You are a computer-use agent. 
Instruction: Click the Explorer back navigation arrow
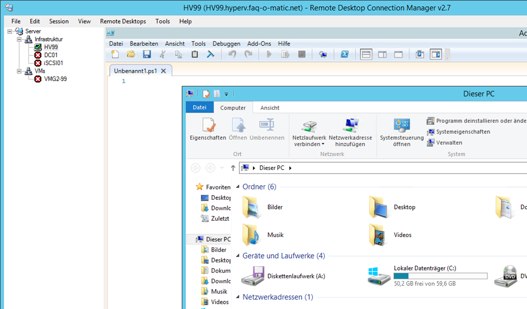pos(196,168)
